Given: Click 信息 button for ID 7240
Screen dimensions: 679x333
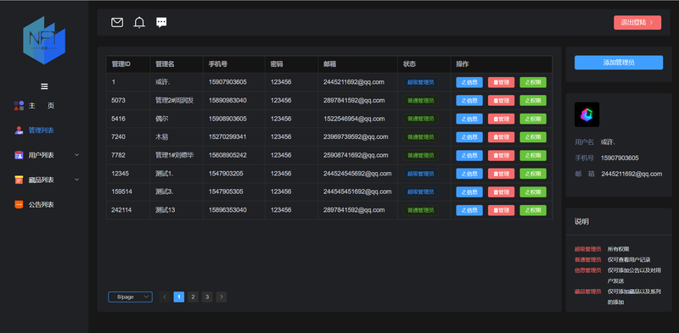Looking at the screenshot, I should (x=469, y=137).
